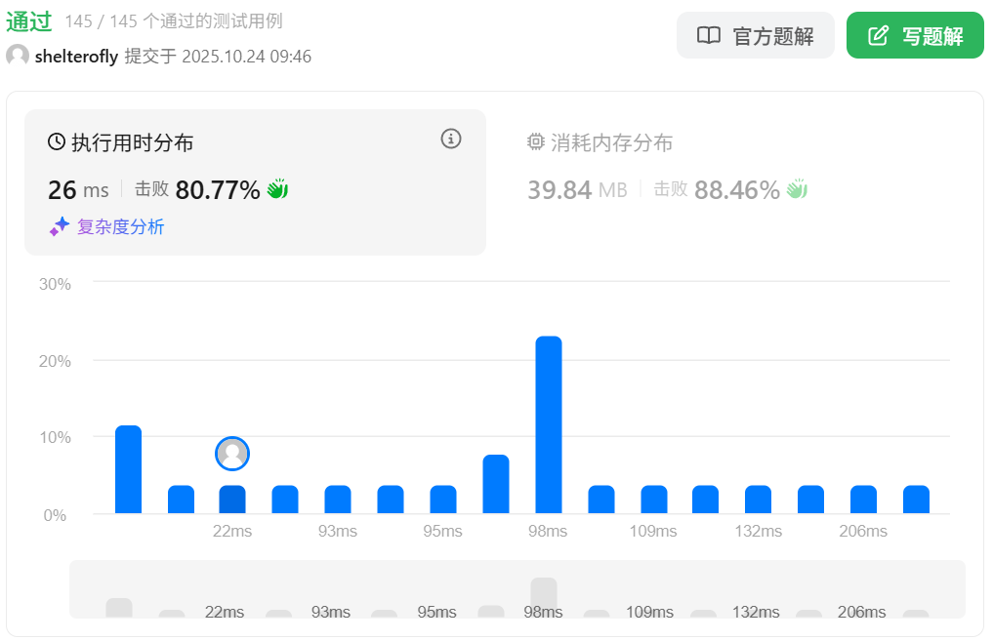The height and width of the screenshot is (641, 993).
Task: Click the sparkle icon for 复杂度分析
Action: click(60, 226)
